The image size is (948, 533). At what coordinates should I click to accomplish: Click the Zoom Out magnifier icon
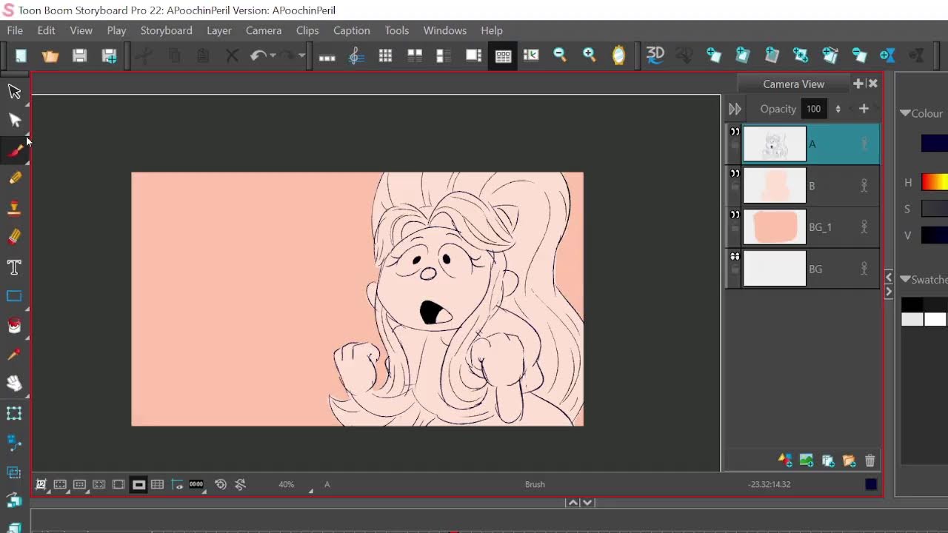click(x=560, y=56)
